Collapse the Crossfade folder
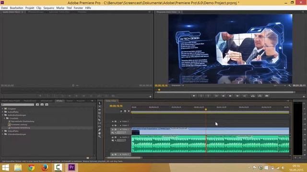307x172 pixels. [4, 118]
